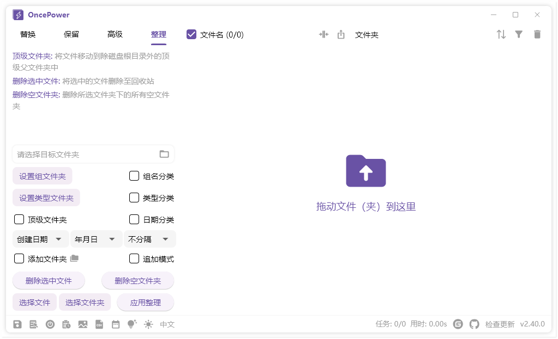Expand the 年月日 date format dropdown

(x=96, y=239)
